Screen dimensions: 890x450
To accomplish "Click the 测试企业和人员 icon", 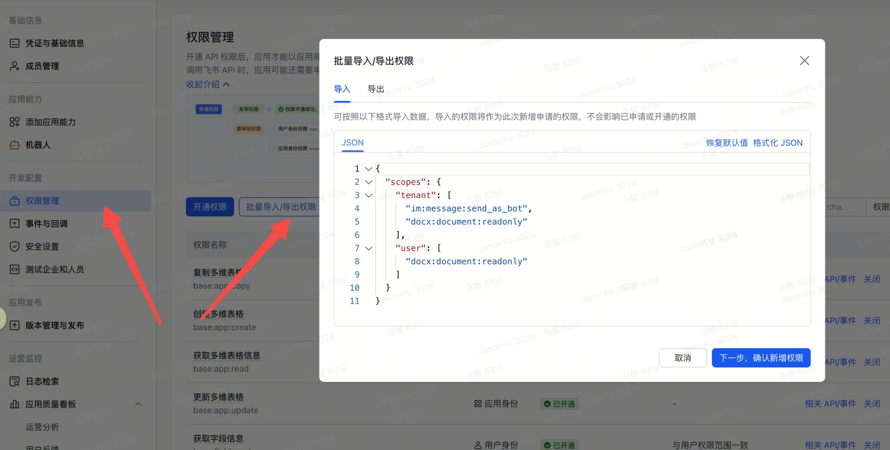I will [x=14, y=269].
